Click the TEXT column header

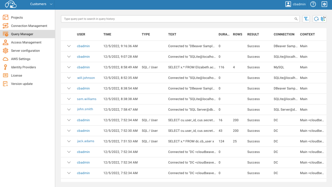pos(172,34)
